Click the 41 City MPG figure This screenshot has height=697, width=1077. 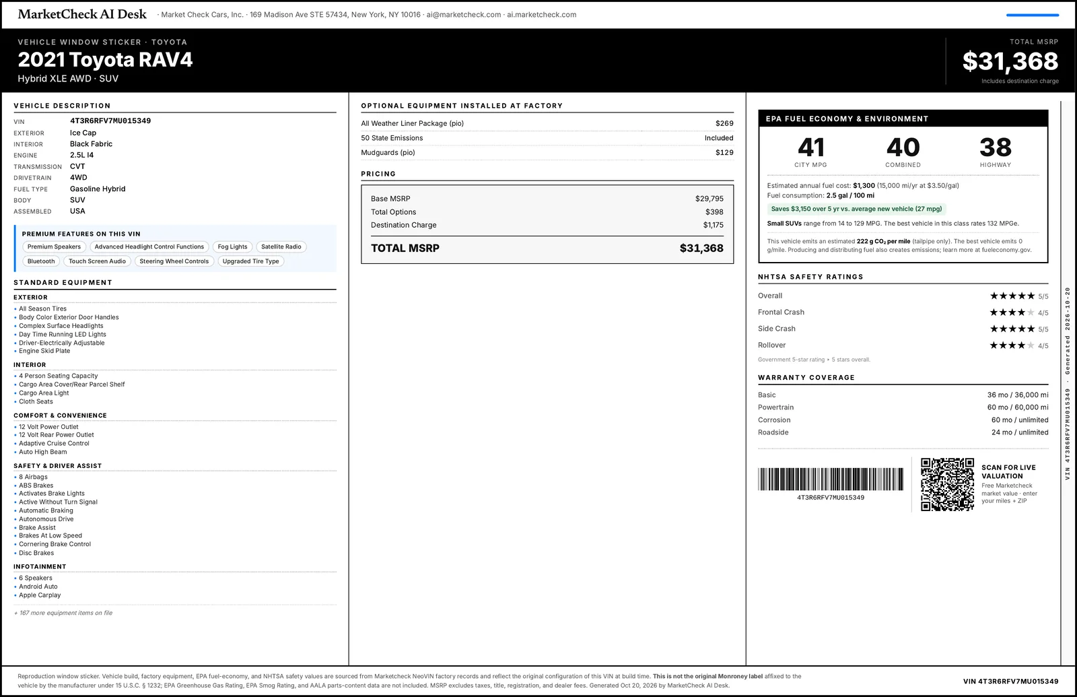click(811, 147)
